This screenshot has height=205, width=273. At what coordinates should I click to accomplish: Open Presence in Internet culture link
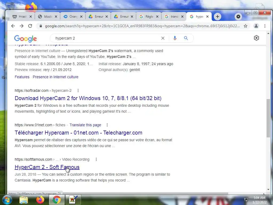tap(55, 77)
